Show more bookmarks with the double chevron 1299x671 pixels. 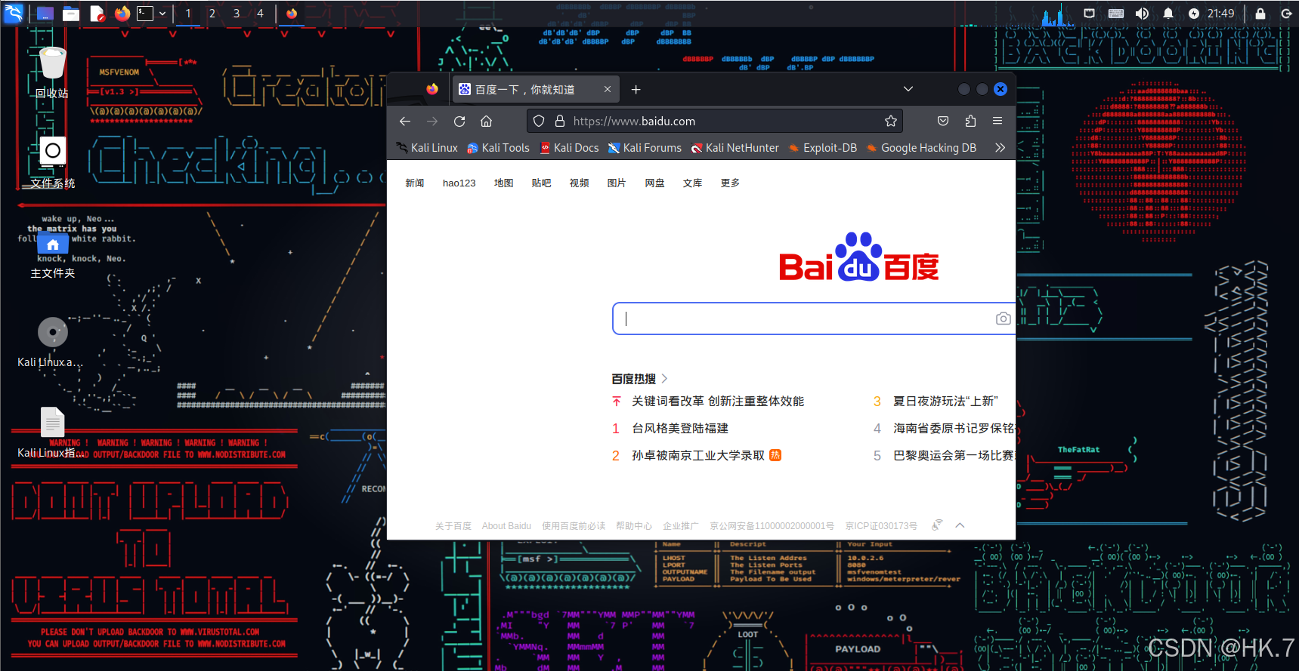click(1000, 148)
